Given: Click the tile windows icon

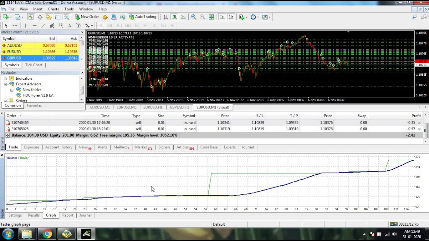Looking at the screenshot, I should click(211, 17).
